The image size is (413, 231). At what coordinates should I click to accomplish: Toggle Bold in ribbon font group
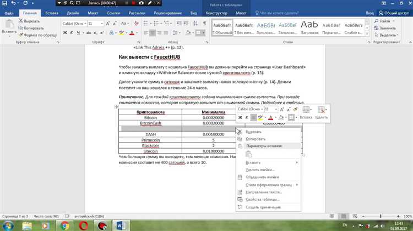(x=65, y=33)
